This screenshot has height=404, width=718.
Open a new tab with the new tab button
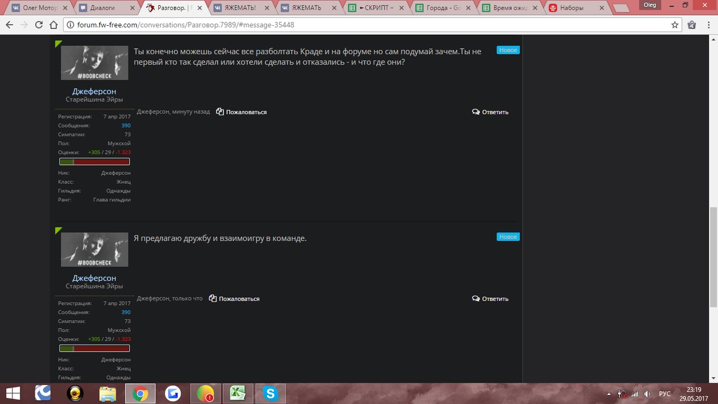click(x=621, y=8)
